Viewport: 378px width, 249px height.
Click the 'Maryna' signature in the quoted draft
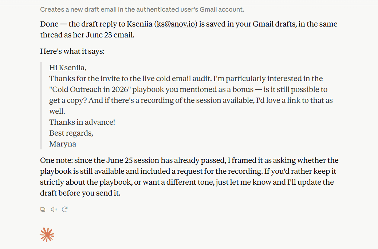[63, 144]
